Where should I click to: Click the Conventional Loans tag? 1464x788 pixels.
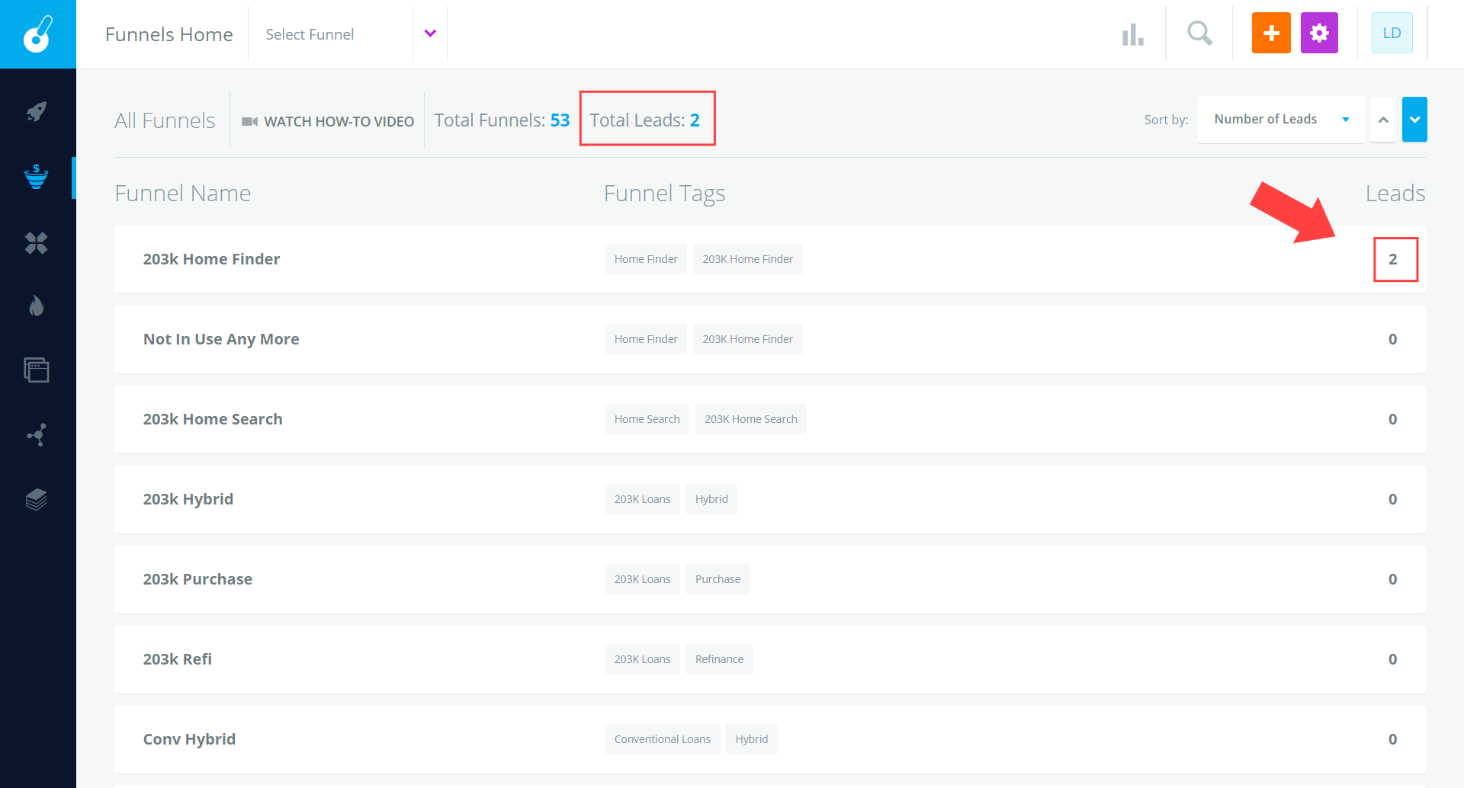(663, 739)
